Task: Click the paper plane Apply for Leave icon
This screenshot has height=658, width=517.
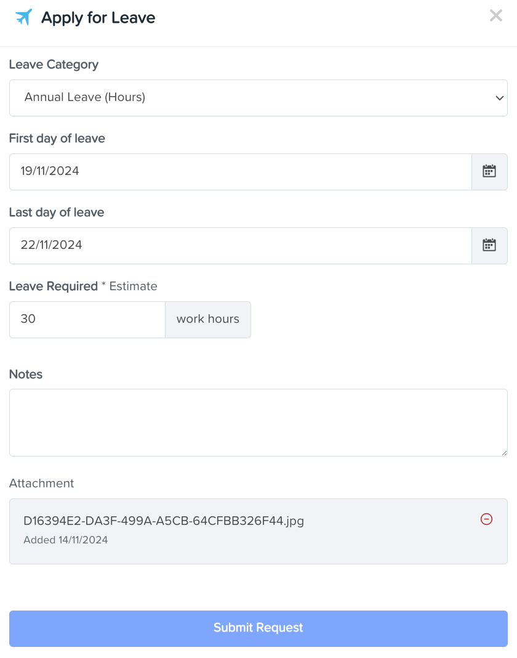Action: pyautogui.click(x=23, y=17)
